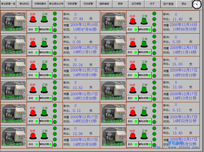Click the red 检修 lamp for #6仓西升降机
The height and width of the screenshot is (152, 204).
[33, 136]
